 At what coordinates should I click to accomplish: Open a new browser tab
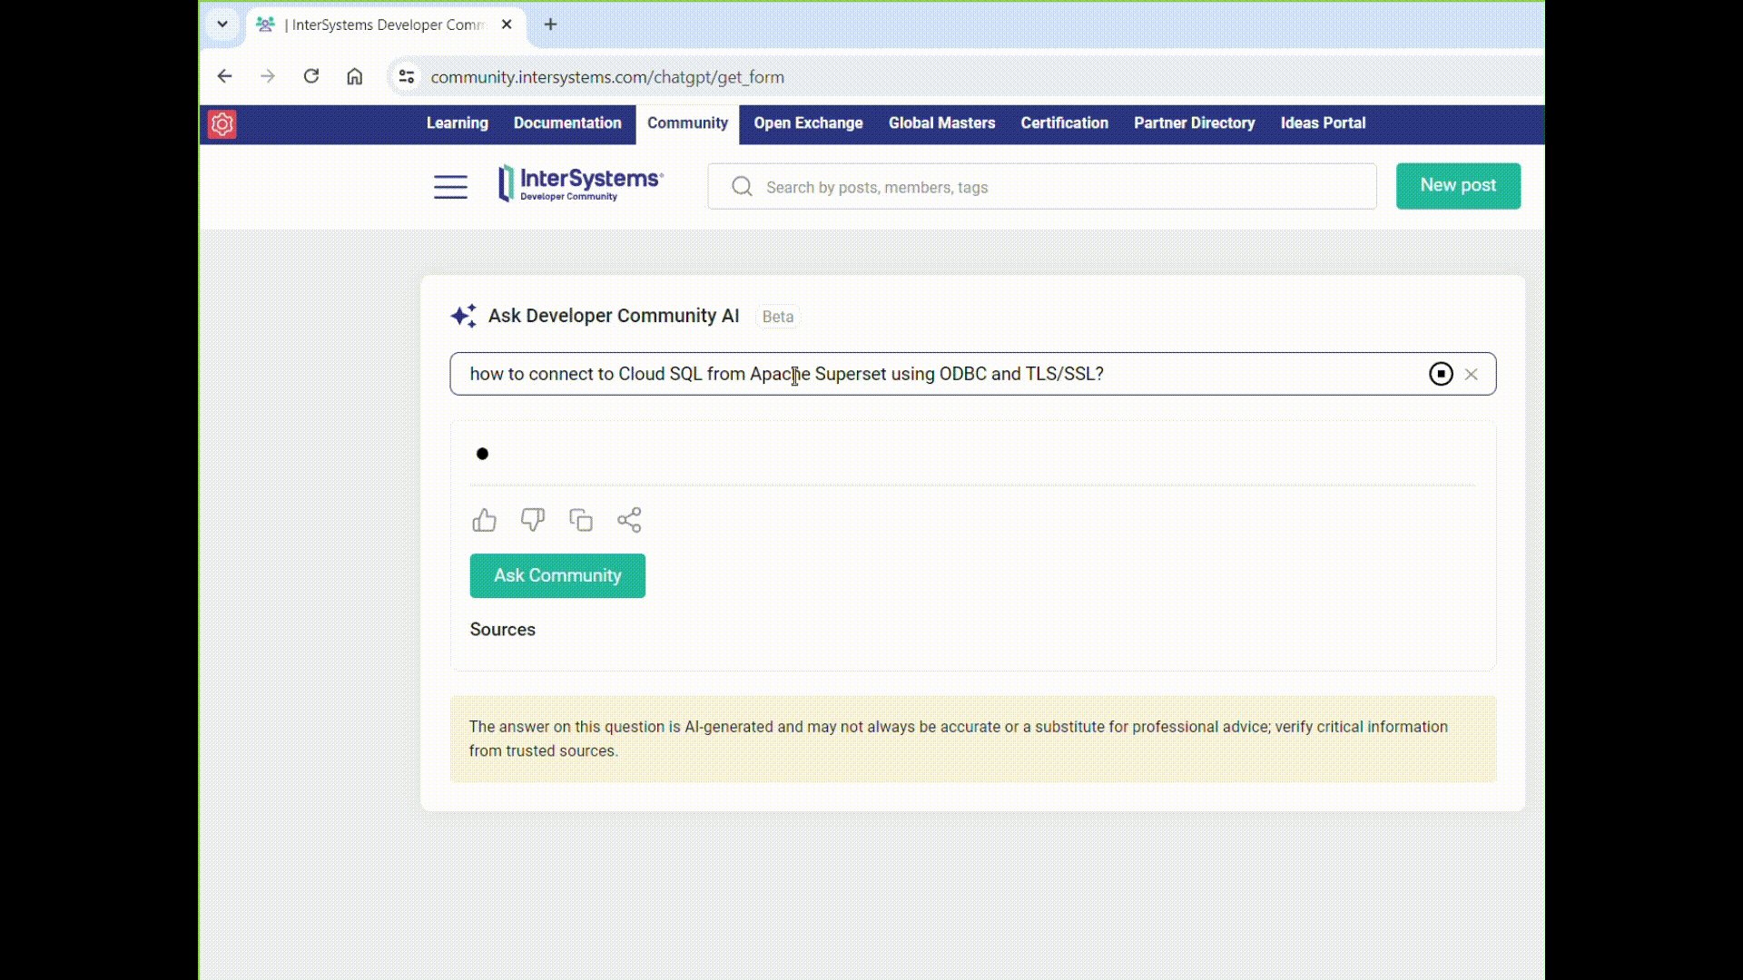(549, 24)
